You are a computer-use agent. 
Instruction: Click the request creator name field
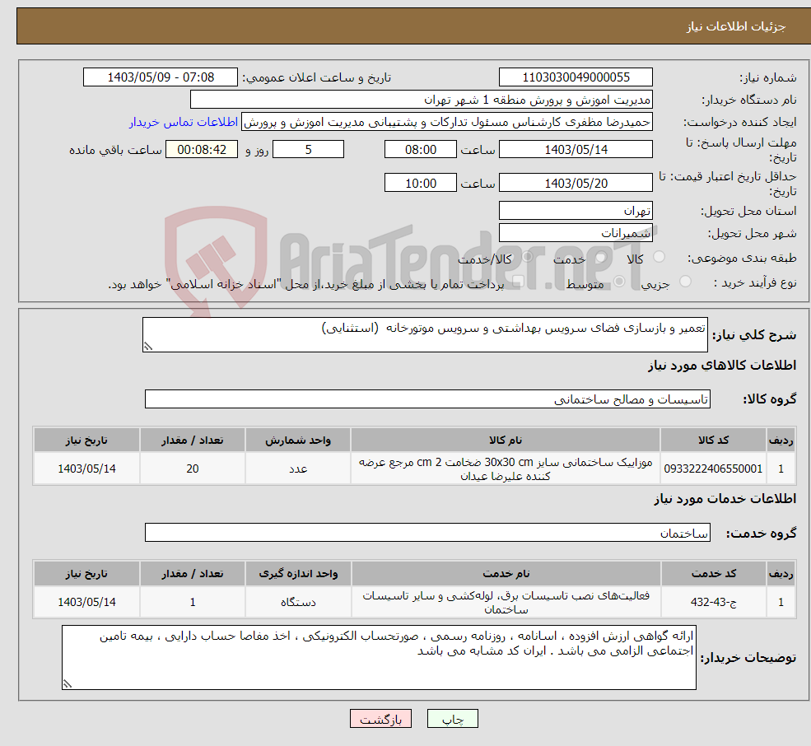tap(447, 122)
